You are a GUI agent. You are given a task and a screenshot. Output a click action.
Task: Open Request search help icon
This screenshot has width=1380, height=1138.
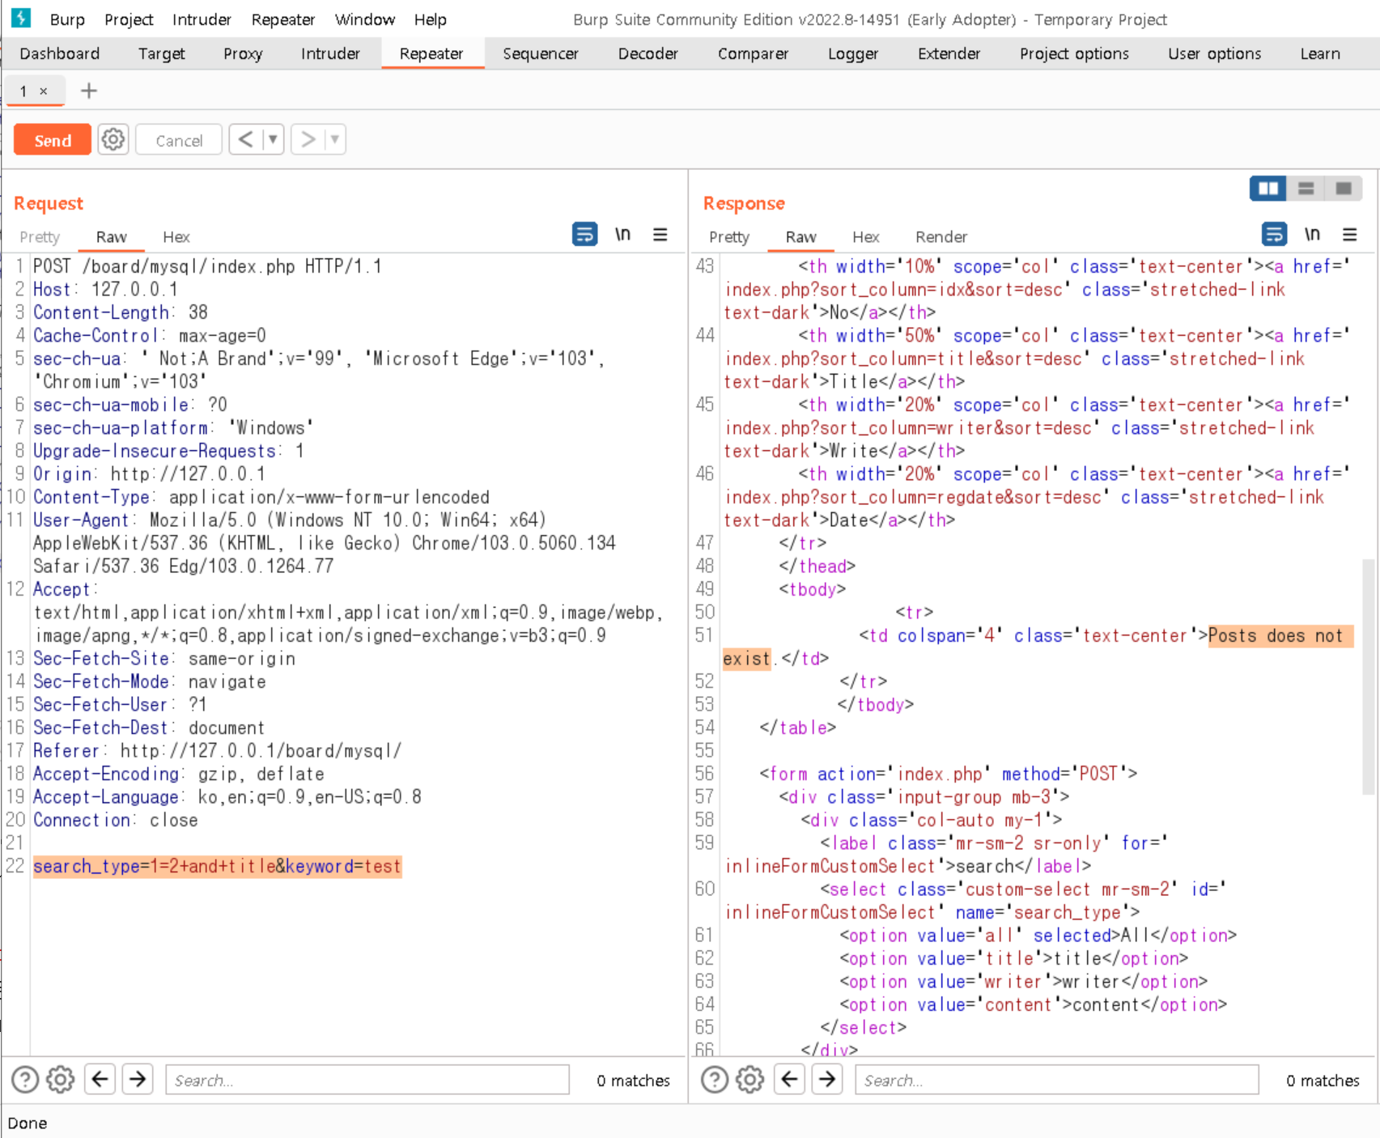click(25, 1079)
